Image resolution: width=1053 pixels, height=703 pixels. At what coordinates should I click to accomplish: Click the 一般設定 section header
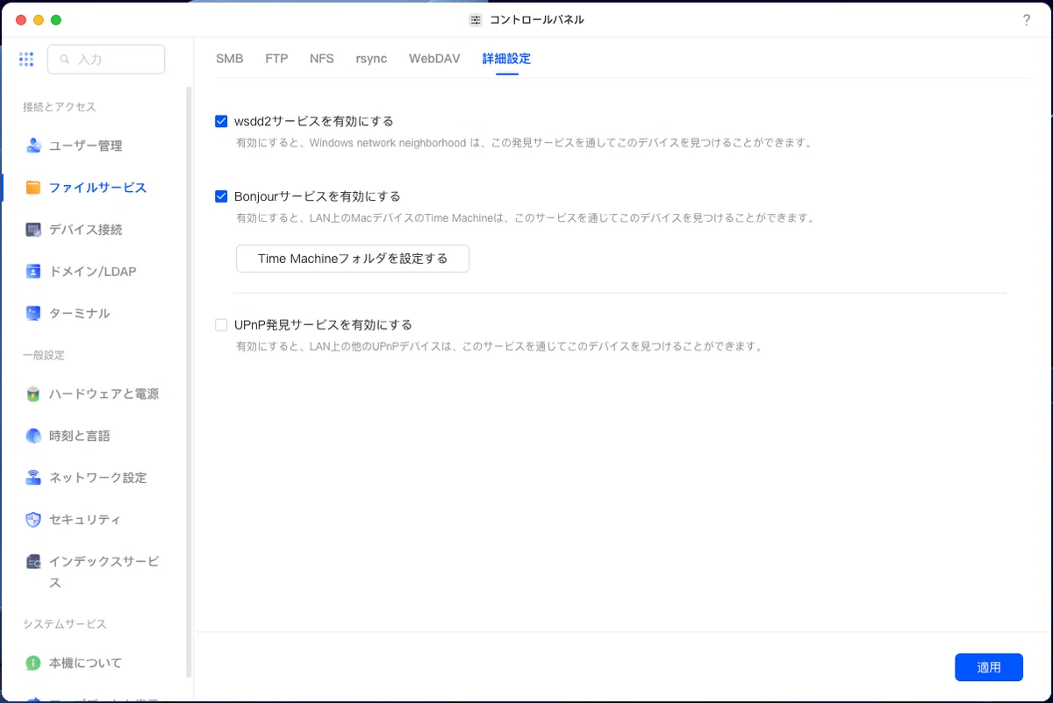[x=44, y=355]
